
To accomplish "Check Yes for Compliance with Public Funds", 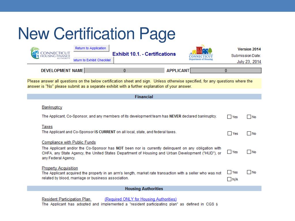I will [x=229, y=152].
